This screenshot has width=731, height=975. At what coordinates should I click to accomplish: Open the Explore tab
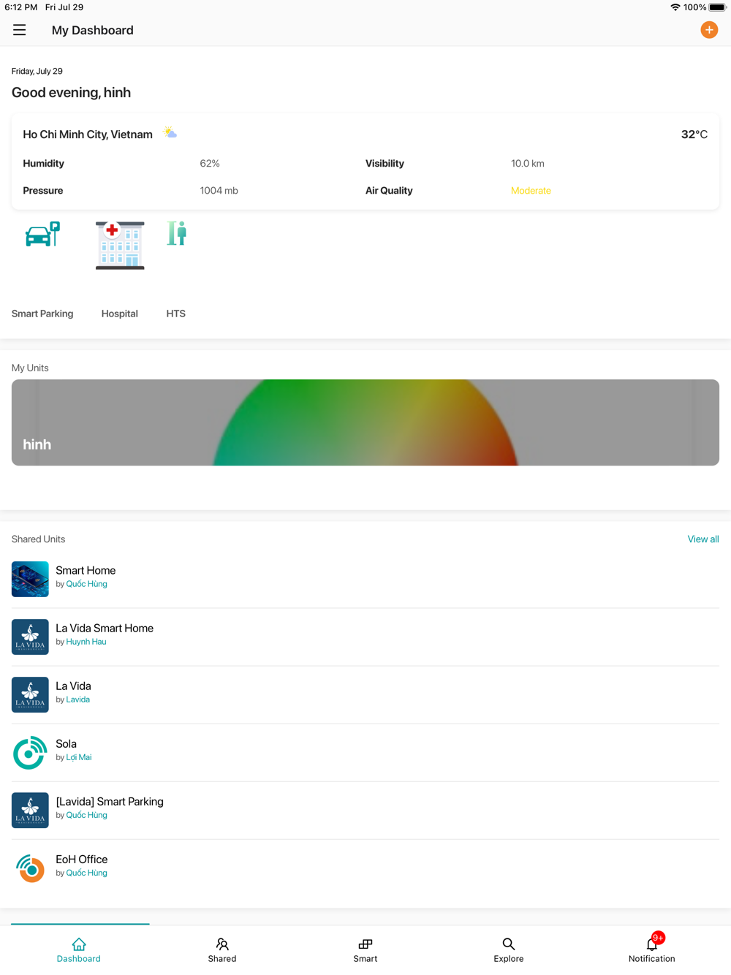tap(509, 950)
